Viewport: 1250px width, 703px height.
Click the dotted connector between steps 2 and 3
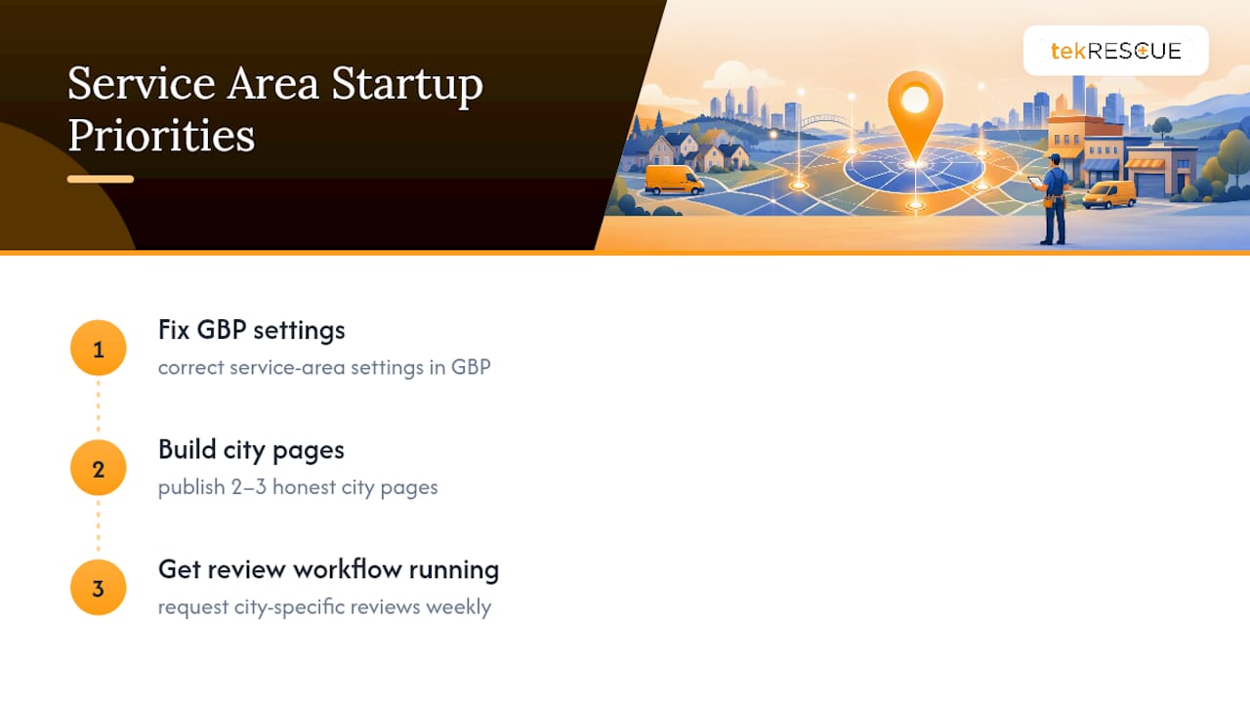[99, 528]
